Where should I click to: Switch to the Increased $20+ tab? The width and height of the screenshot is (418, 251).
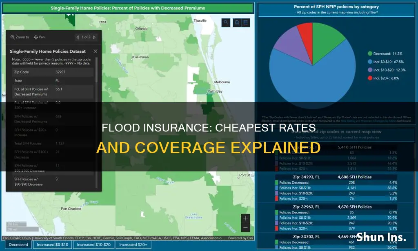click(x=133, y=244)
